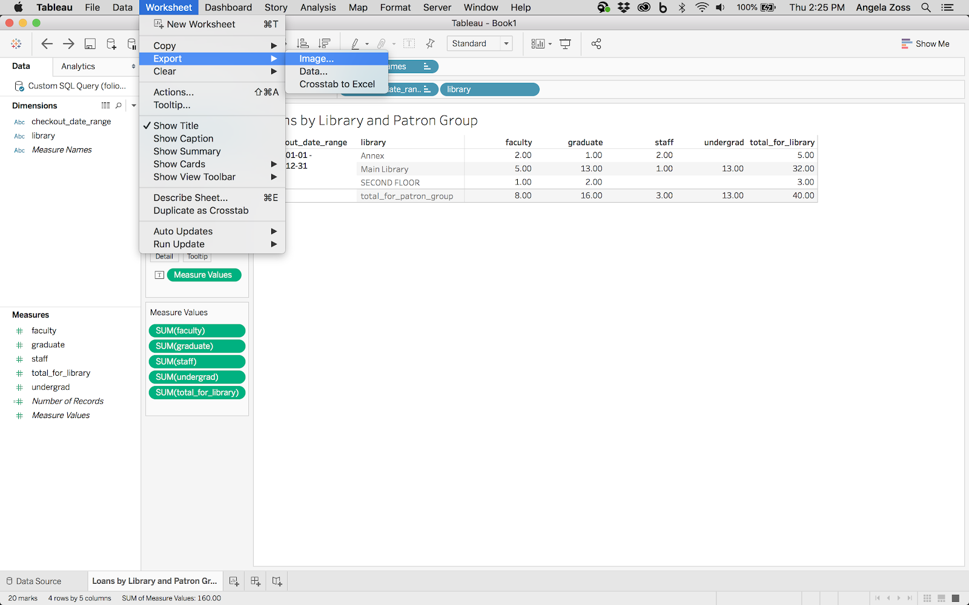Open macOS Spotlight search icon

[926, 7]
